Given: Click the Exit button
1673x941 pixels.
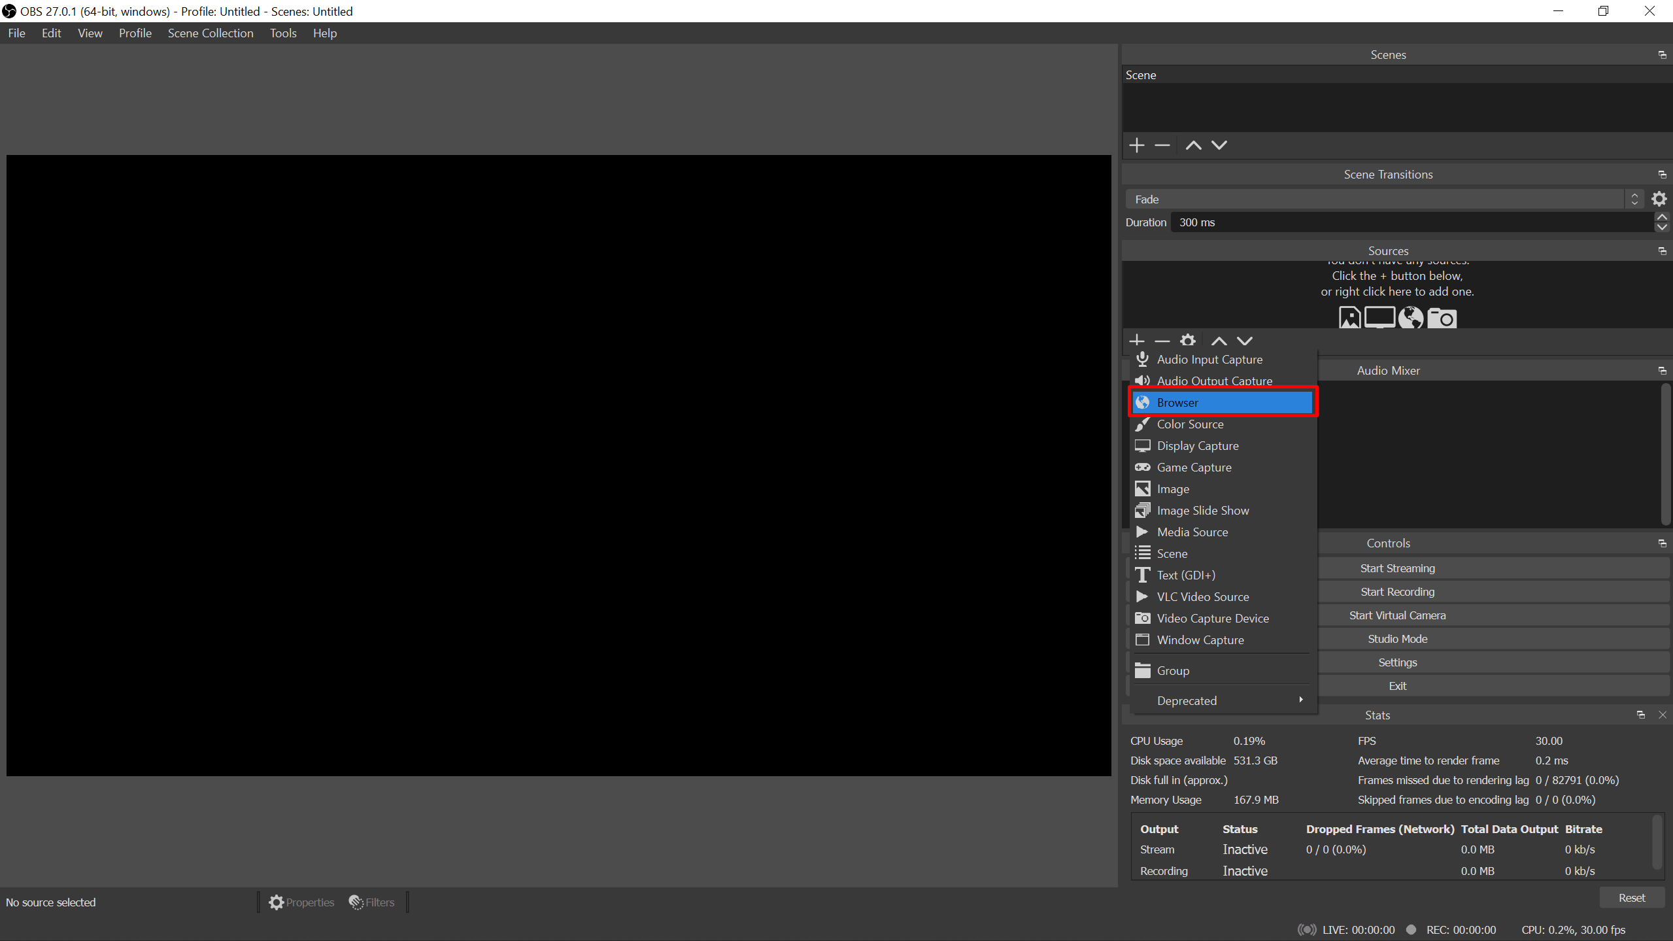Looking at the screenshot, I should tap(1397, 686).
